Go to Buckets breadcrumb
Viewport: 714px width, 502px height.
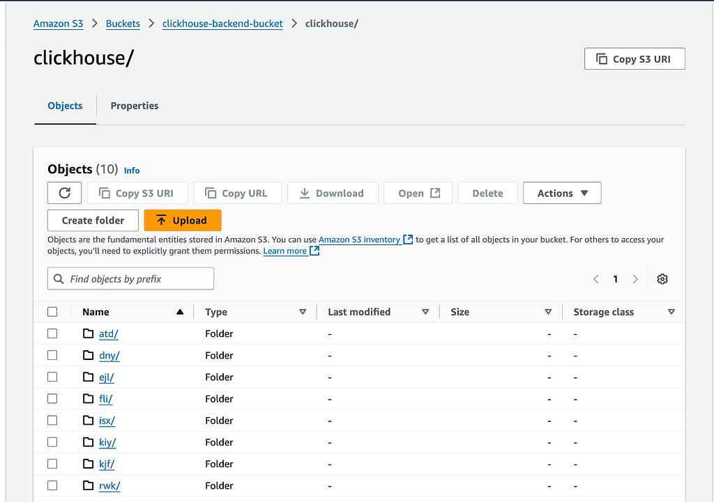tap(123, 24)
